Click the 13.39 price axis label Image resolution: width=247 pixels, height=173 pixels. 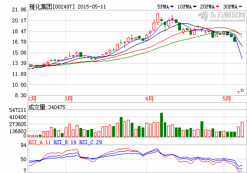tap(19, 63)
